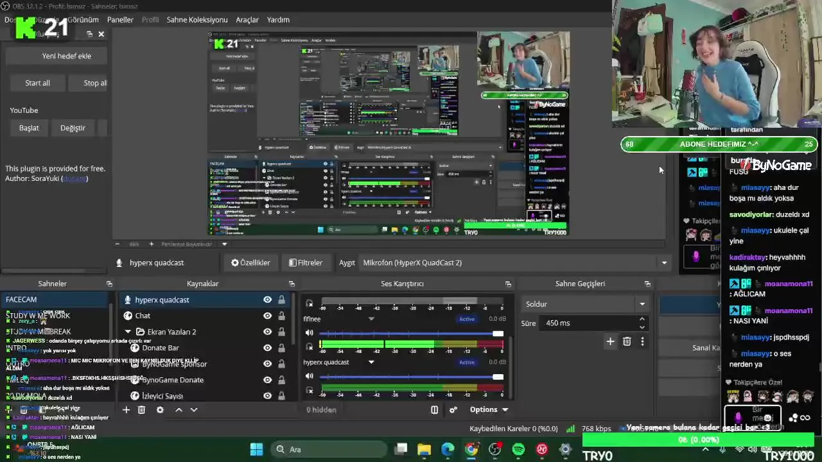Open the Yardım menu
The width and height of the screenshot is (822, 462).
(x=278, y=20)
